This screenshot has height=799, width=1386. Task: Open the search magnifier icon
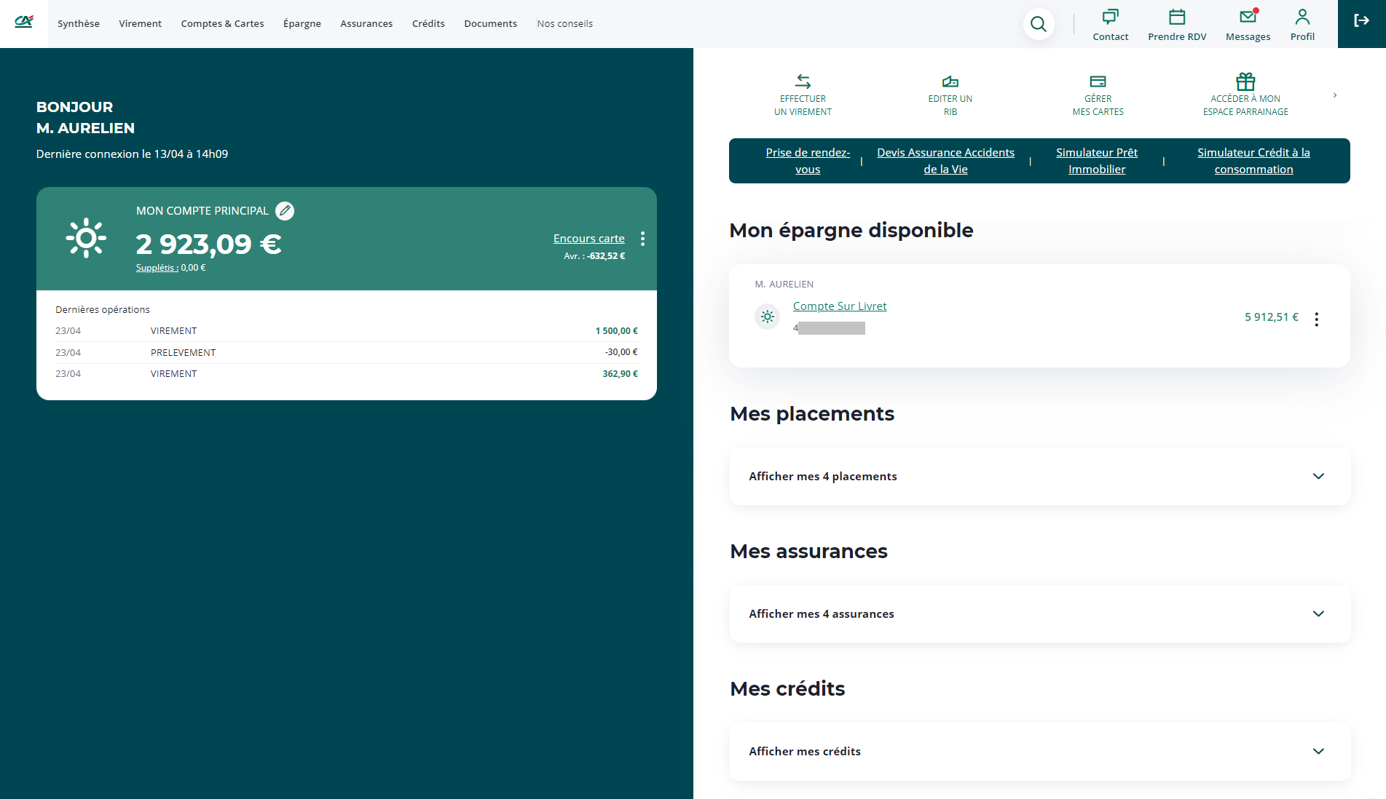click(x=1038, y=24)
